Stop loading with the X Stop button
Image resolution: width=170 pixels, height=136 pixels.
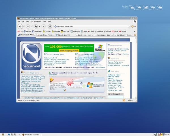click(43, 26)
